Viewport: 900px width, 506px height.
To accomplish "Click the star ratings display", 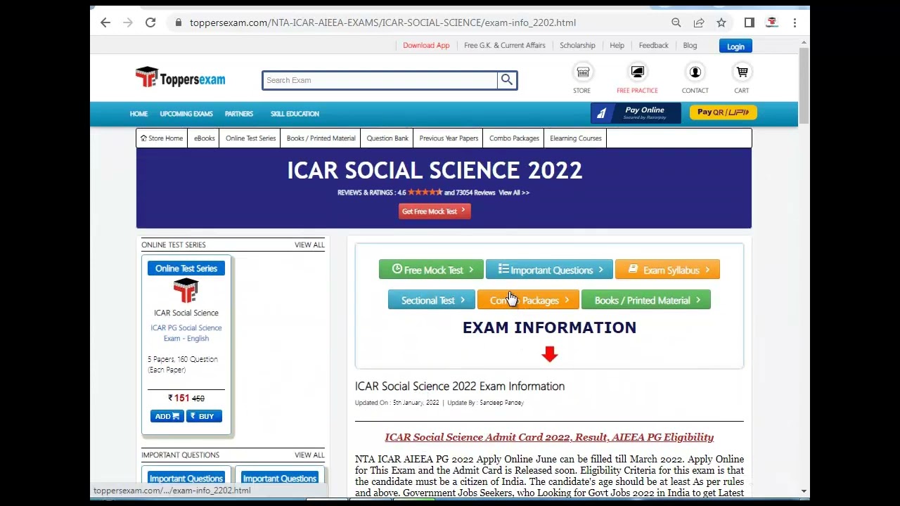I will coord(425,193).
